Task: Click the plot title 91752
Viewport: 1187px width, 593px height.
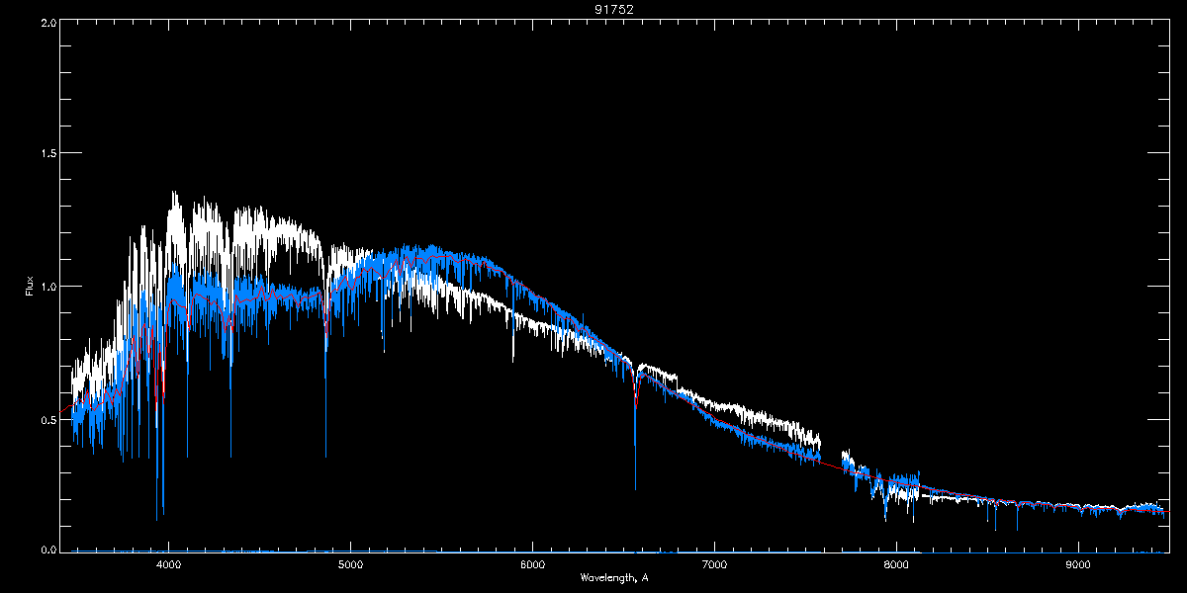Action: coord(613,9)
